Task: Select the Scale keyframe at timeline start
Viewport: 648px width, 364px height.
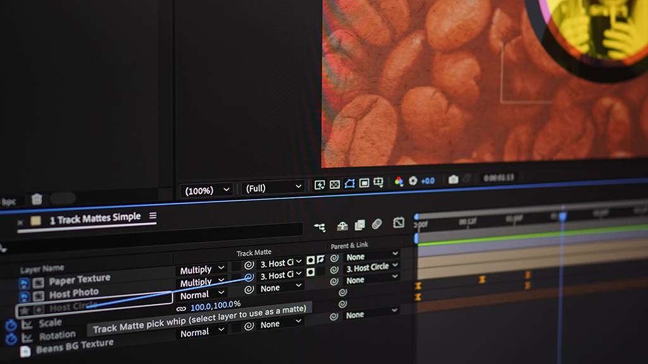Action: (418, 286)
